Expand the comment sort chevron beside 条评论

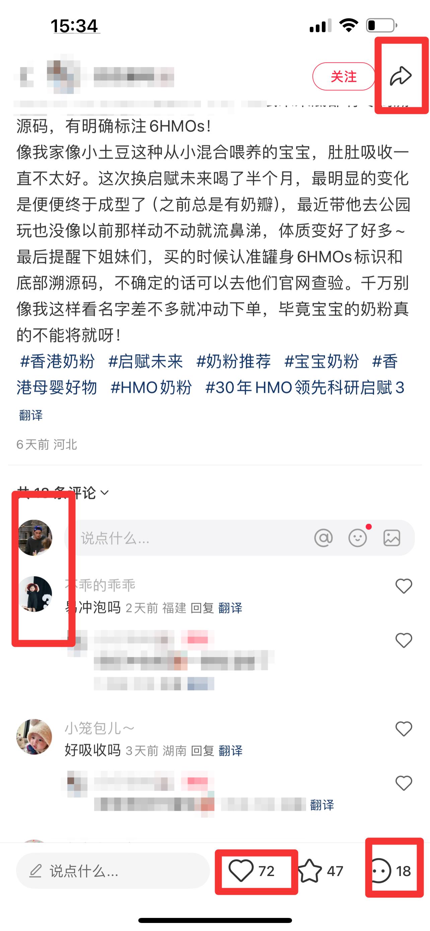point(104,493)
